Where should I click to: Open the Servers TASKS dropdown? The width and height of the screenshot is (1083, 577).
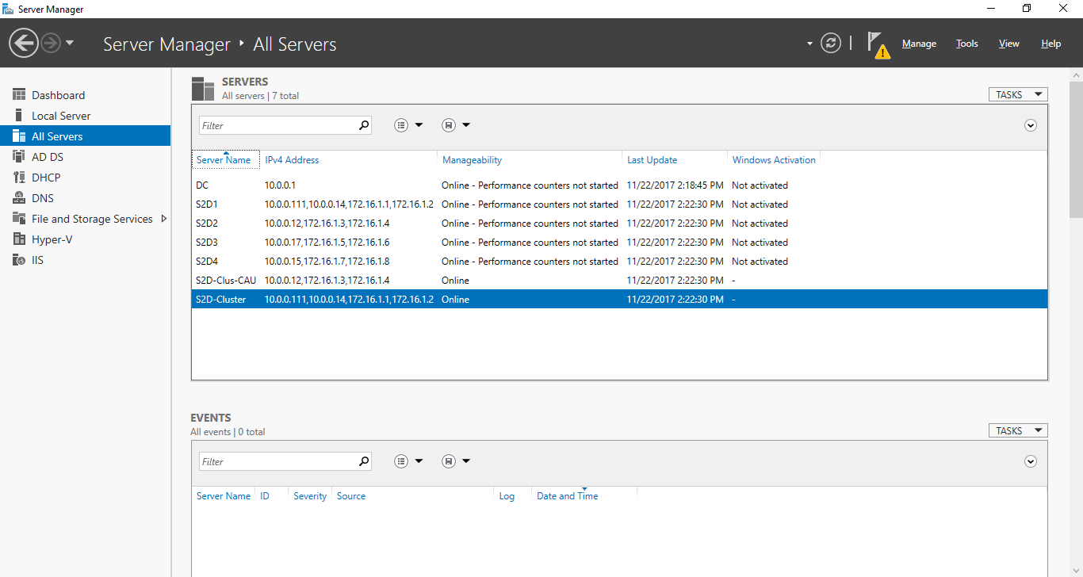pyautogui.click(x=1018, y=94)
